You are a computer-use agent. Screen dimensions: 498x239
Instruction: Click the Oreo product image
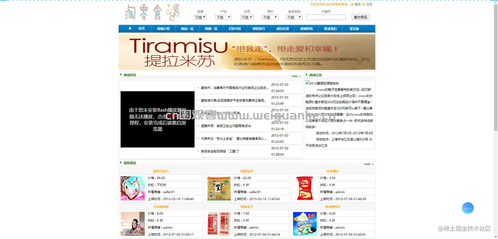(x=305, y=224)
